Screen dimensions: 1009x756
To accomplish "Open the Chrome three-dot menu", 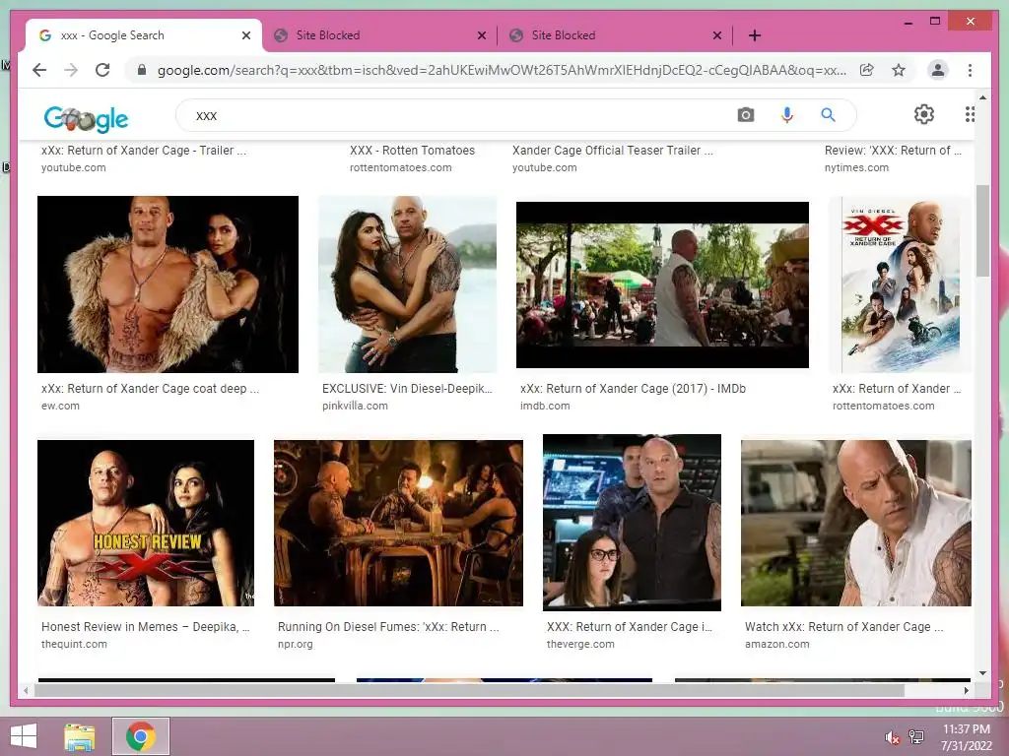I will point(970,70).
